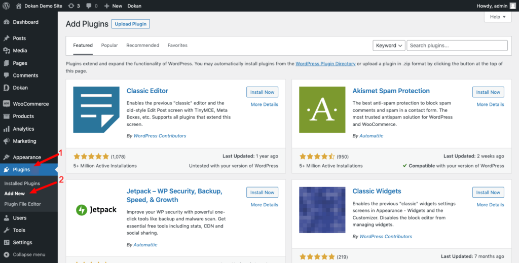Click the Upload Plugin button
Image resolution: width=519 pixels, height=263 pixels.
130,24
